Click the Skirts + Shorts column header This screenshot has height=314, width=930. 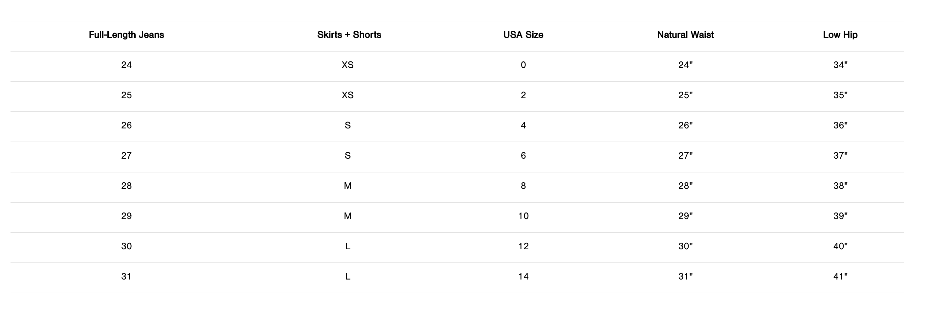[349, 34]
